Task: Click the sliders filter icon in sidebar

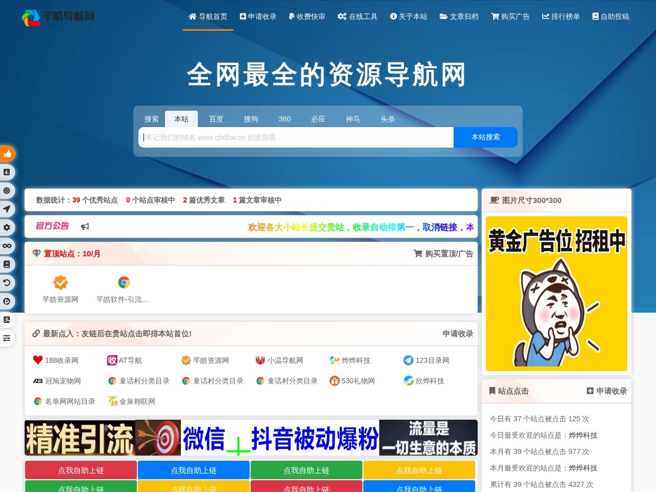Action: (7, 338)
